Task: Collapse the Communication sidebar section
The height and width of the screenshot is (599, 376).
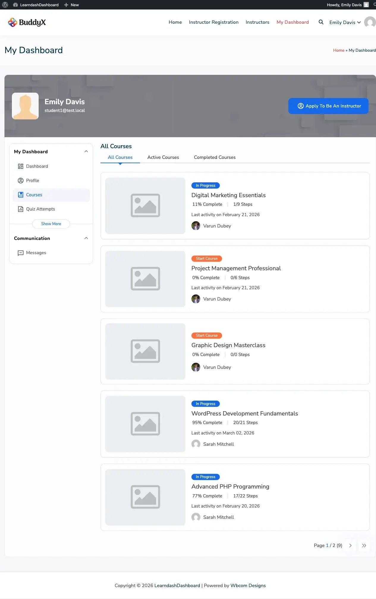Action: pos(86,238)
